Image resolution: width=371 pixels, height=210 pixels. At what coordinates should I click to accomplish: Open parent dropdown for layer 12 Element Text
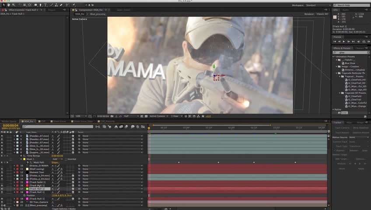pyautogui.click(x=112, y=172)
